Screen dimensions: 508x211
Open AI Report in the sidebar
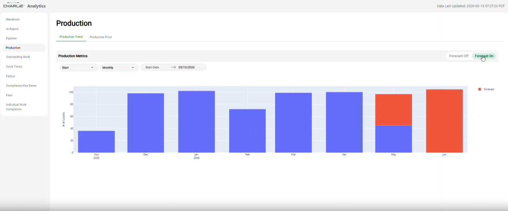coord(12,29)
